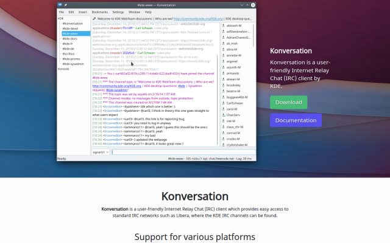Select the #kde-devel channel
Screen dimensions: 390x243
click(x=70, y=29)
